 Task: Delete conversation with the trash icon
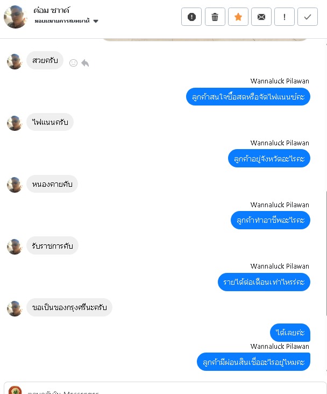pos(215,17)
